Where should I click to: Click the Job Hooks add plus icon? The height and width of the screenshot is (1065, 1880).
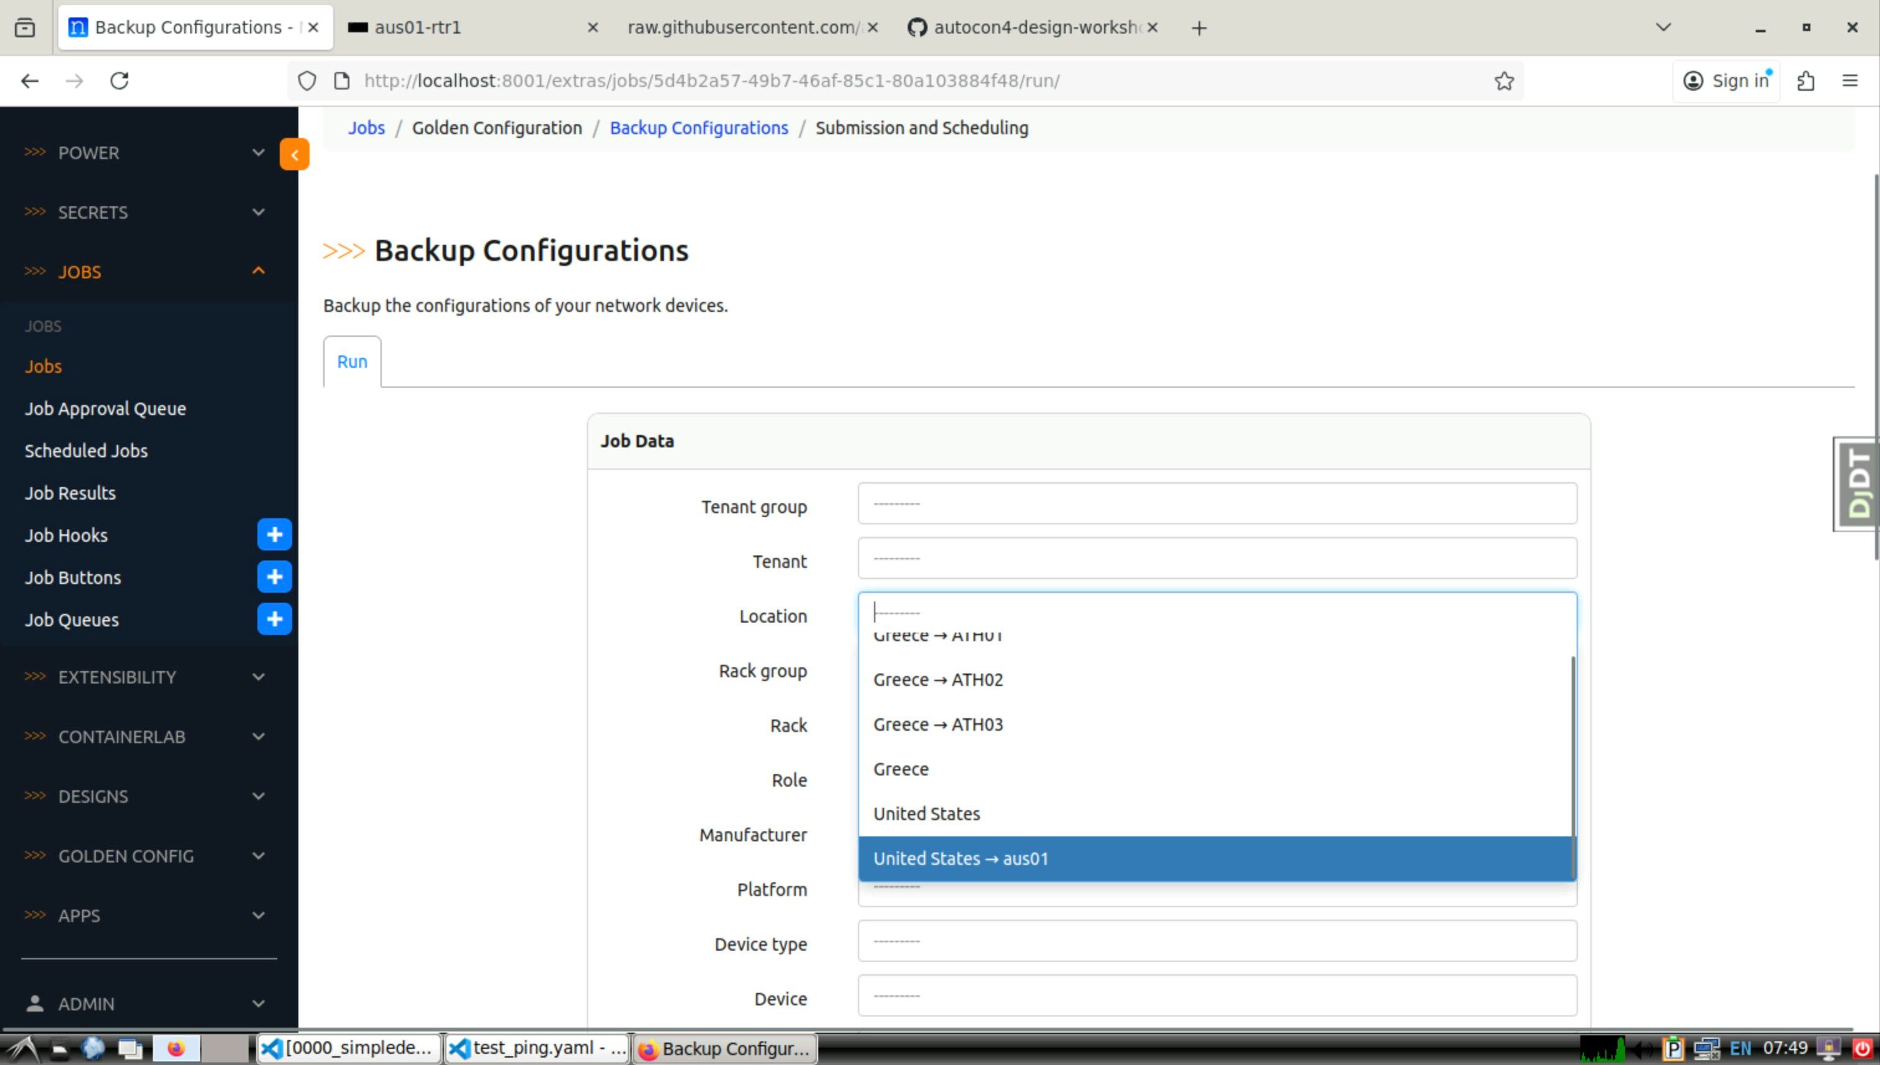pyautogui.click(x=274, y=535)
